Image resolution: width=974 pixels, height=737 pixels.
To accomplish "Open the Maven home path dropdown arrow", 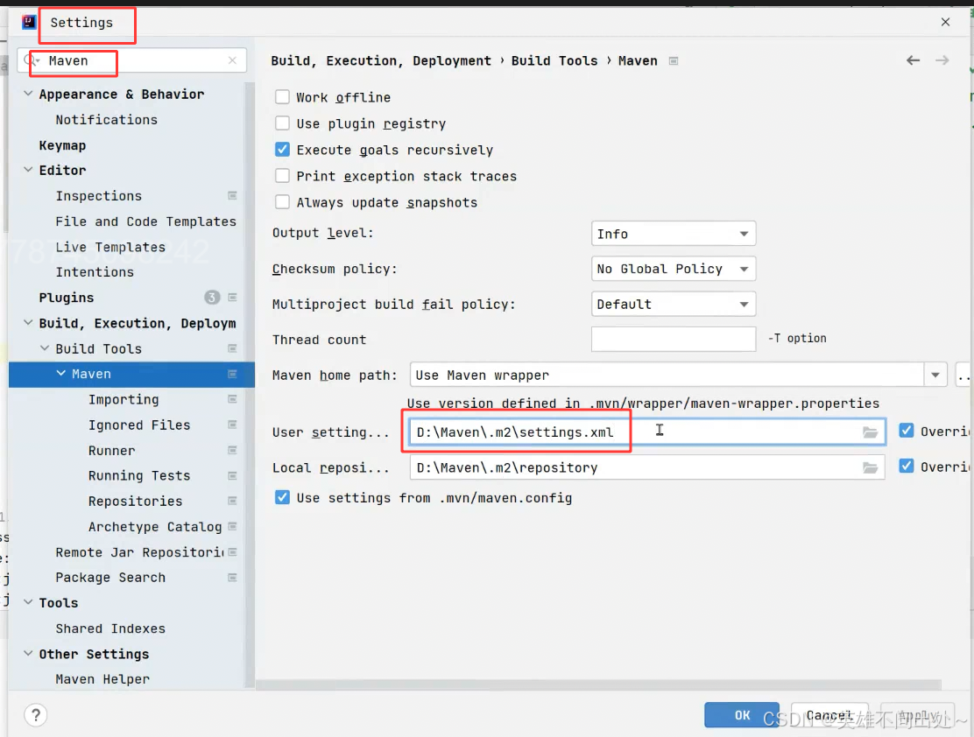I will 935,375.
